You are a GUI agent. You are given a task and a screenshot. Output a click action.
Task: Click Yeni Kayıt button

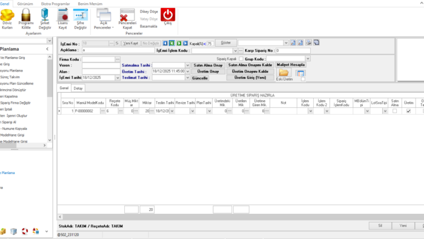[131, 43]
